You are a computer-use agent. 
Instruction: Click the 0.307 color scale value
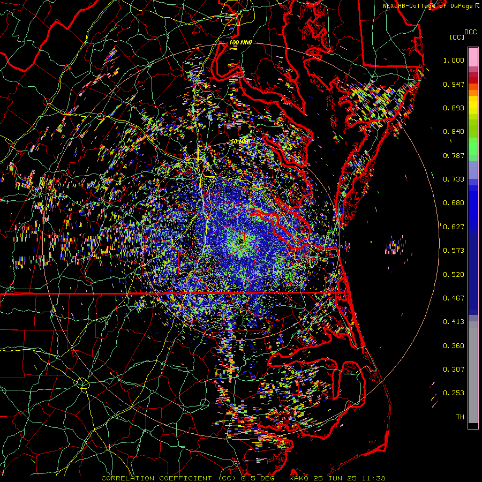click(x=454, y=370)
